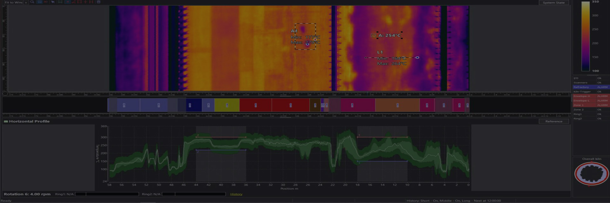The image size is (610, 203).
Task: Select the line profile drawing tool
Action: [x=73, y=2]
